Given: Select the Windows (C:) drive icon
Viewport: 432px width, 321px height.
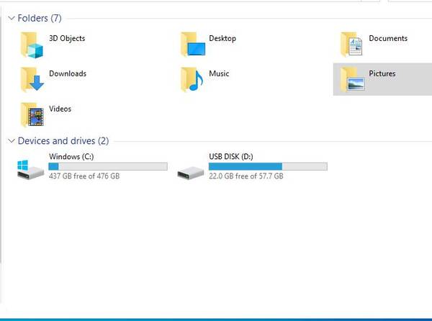Looking at the screenshot, I should (30, 170).
